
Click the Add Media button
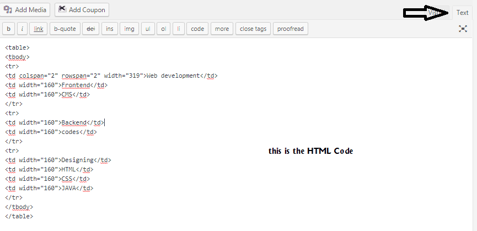[24, 10]
